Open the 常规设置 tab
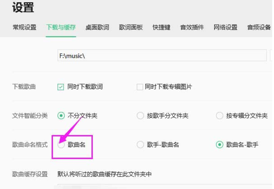 [24, 27]
